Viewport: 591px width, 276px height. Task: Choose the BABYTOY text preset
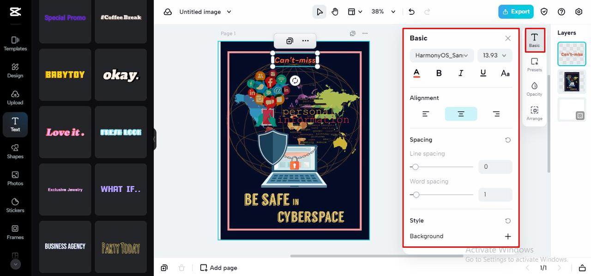(65, 75)
